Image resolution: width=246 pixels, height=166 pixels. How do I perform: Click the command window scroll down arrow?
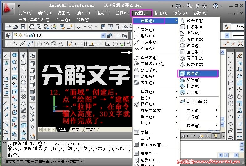coord(242,149)
